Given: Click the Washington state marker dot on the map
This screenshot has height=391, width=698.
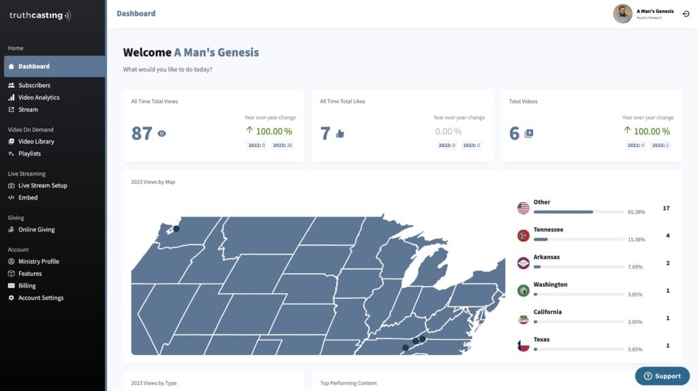Looking at the screenshot, I should [x=177, y=229].
